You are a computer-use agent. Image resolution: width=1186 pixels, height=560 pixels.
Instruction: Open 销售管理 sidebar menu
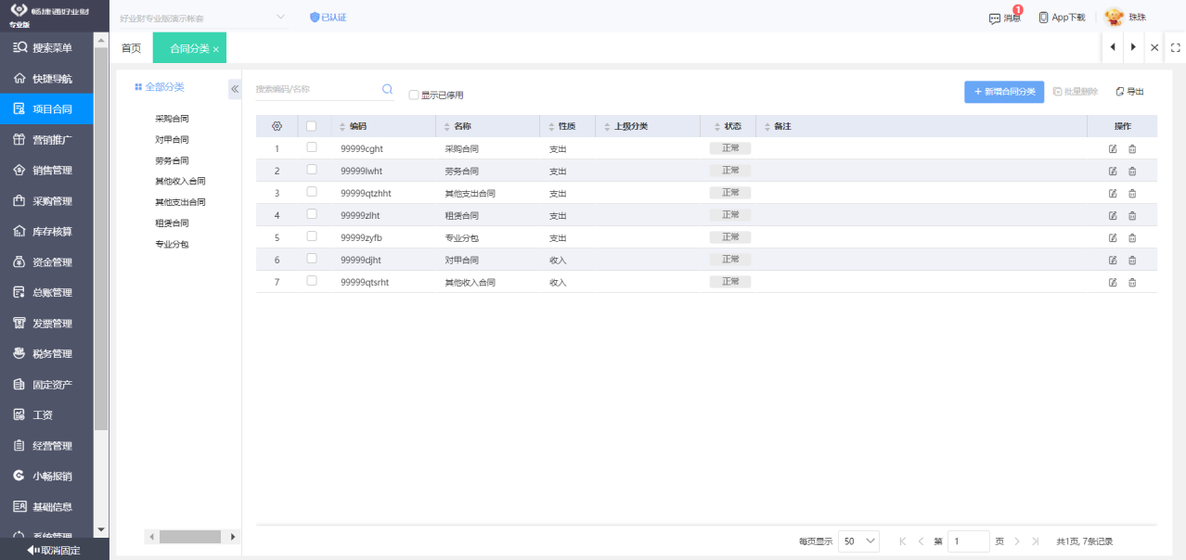(x=46, y=171)
